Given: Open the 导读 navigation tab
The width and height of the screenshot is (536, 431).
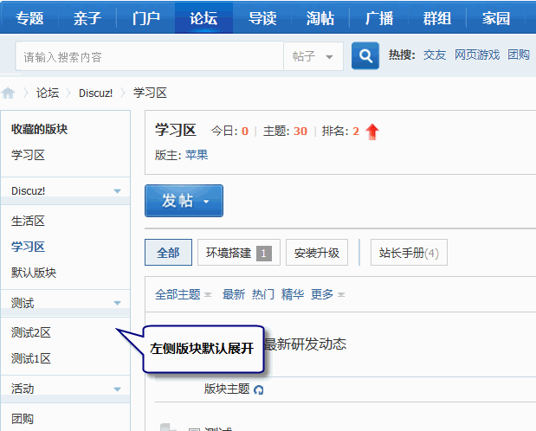Looking at the screenshot, I should 262,18.
